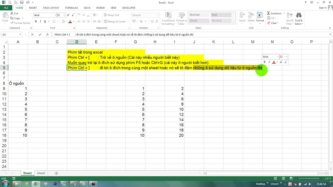
Task: Toggle Italic in ribbon Font group
Action: point(41,21)
